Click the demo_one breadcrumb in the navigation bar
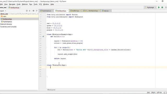The image size is (167, 94). click(x=3, y=8)
